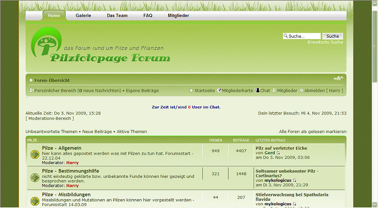
Task: Click the scrollbar up arrow
Action: (x=374, y=4)
